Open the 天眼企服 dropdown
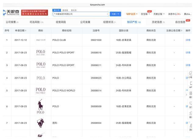This screenshot has width=195, height=140. click(159, 14)
